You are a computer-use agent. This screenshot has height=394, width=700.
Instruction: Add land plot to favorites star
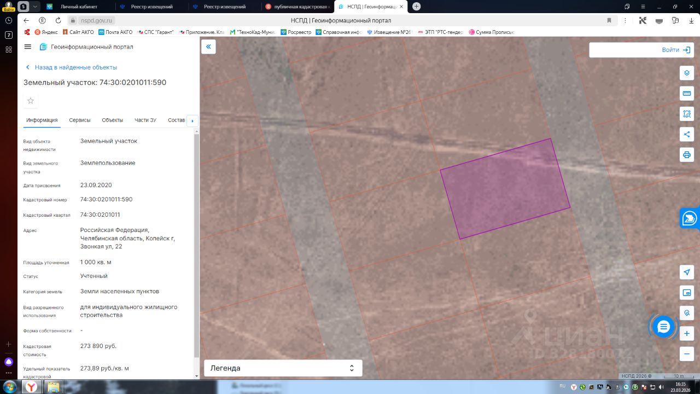click(x=31, y=101)
